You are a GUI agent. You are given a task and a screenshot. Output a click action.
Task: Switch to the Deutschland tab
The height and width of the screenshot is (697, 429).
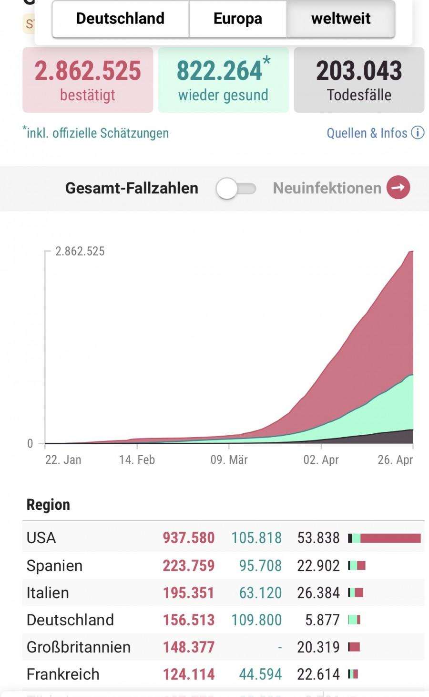(121, 19)
